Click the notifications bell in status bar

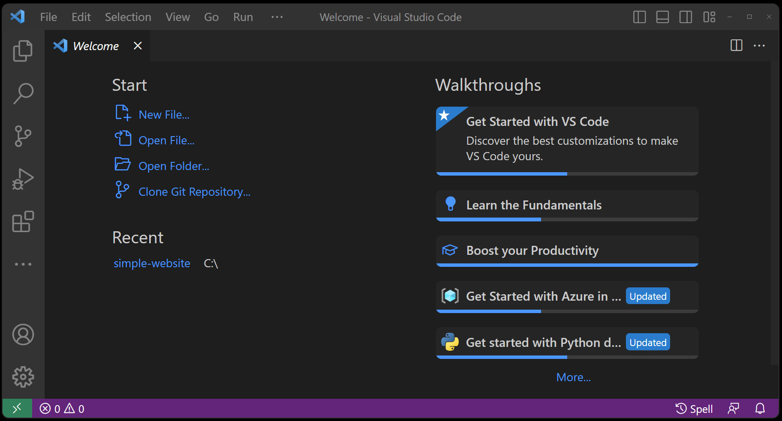tap(760, 409)
